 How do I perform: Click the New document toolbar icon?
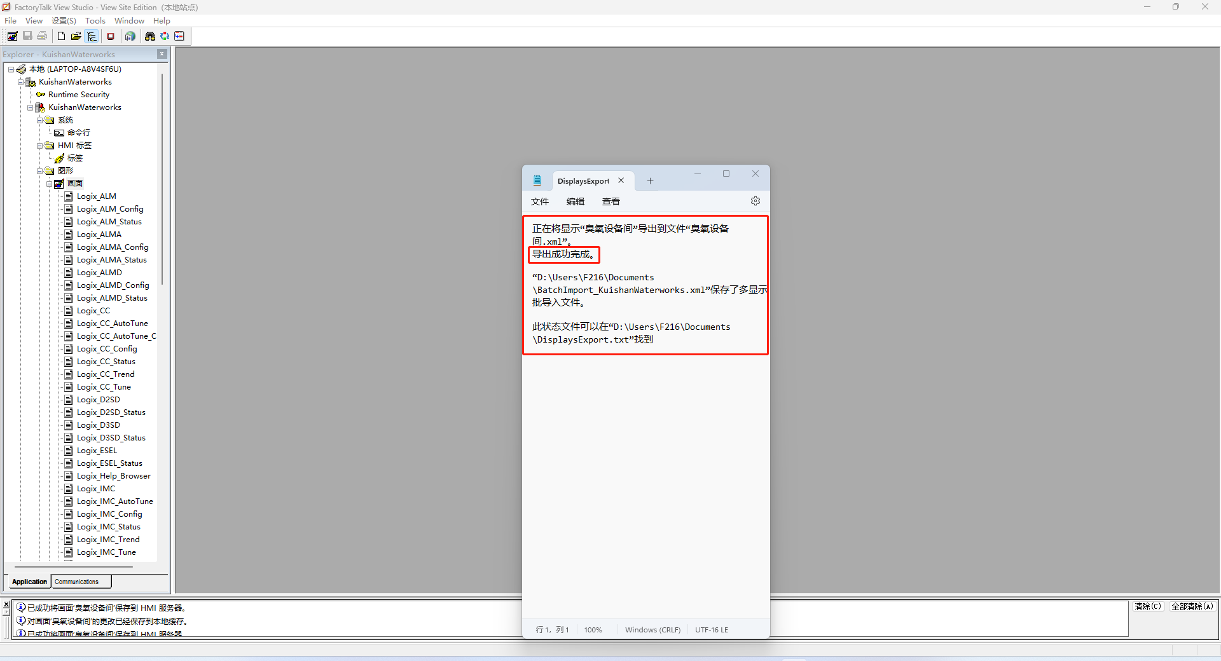[62, 36]
